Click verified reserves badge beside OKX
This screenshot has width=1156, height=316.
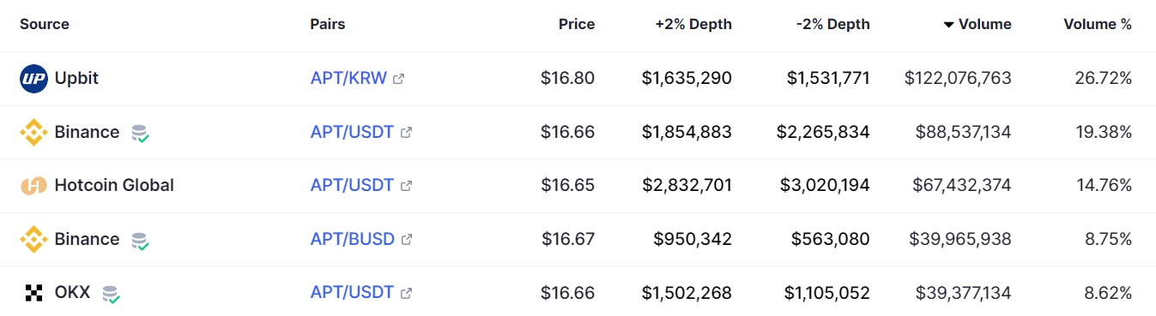point(111,294)
